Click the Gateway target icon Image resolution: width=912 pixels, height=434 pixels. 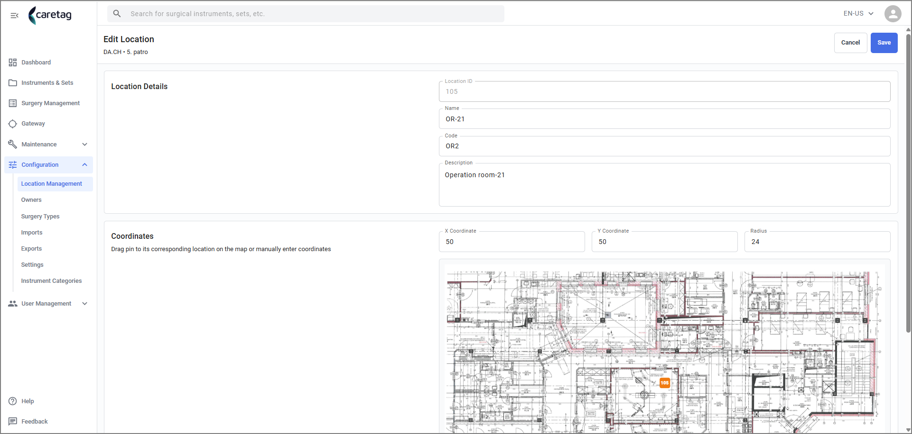pyautogui.click(x=13, y=124)
